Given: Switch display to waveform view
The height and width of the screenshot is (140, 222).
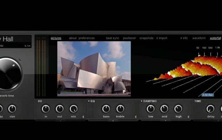Looking at the screenshot, I should point(199,38).
